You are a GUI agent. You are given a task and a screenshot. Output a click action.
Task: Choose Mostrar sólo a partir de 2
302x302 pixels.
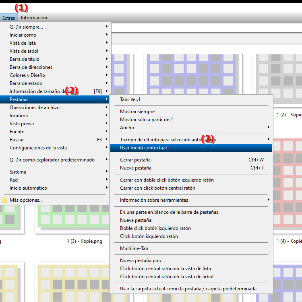click(x=191, y=120)
